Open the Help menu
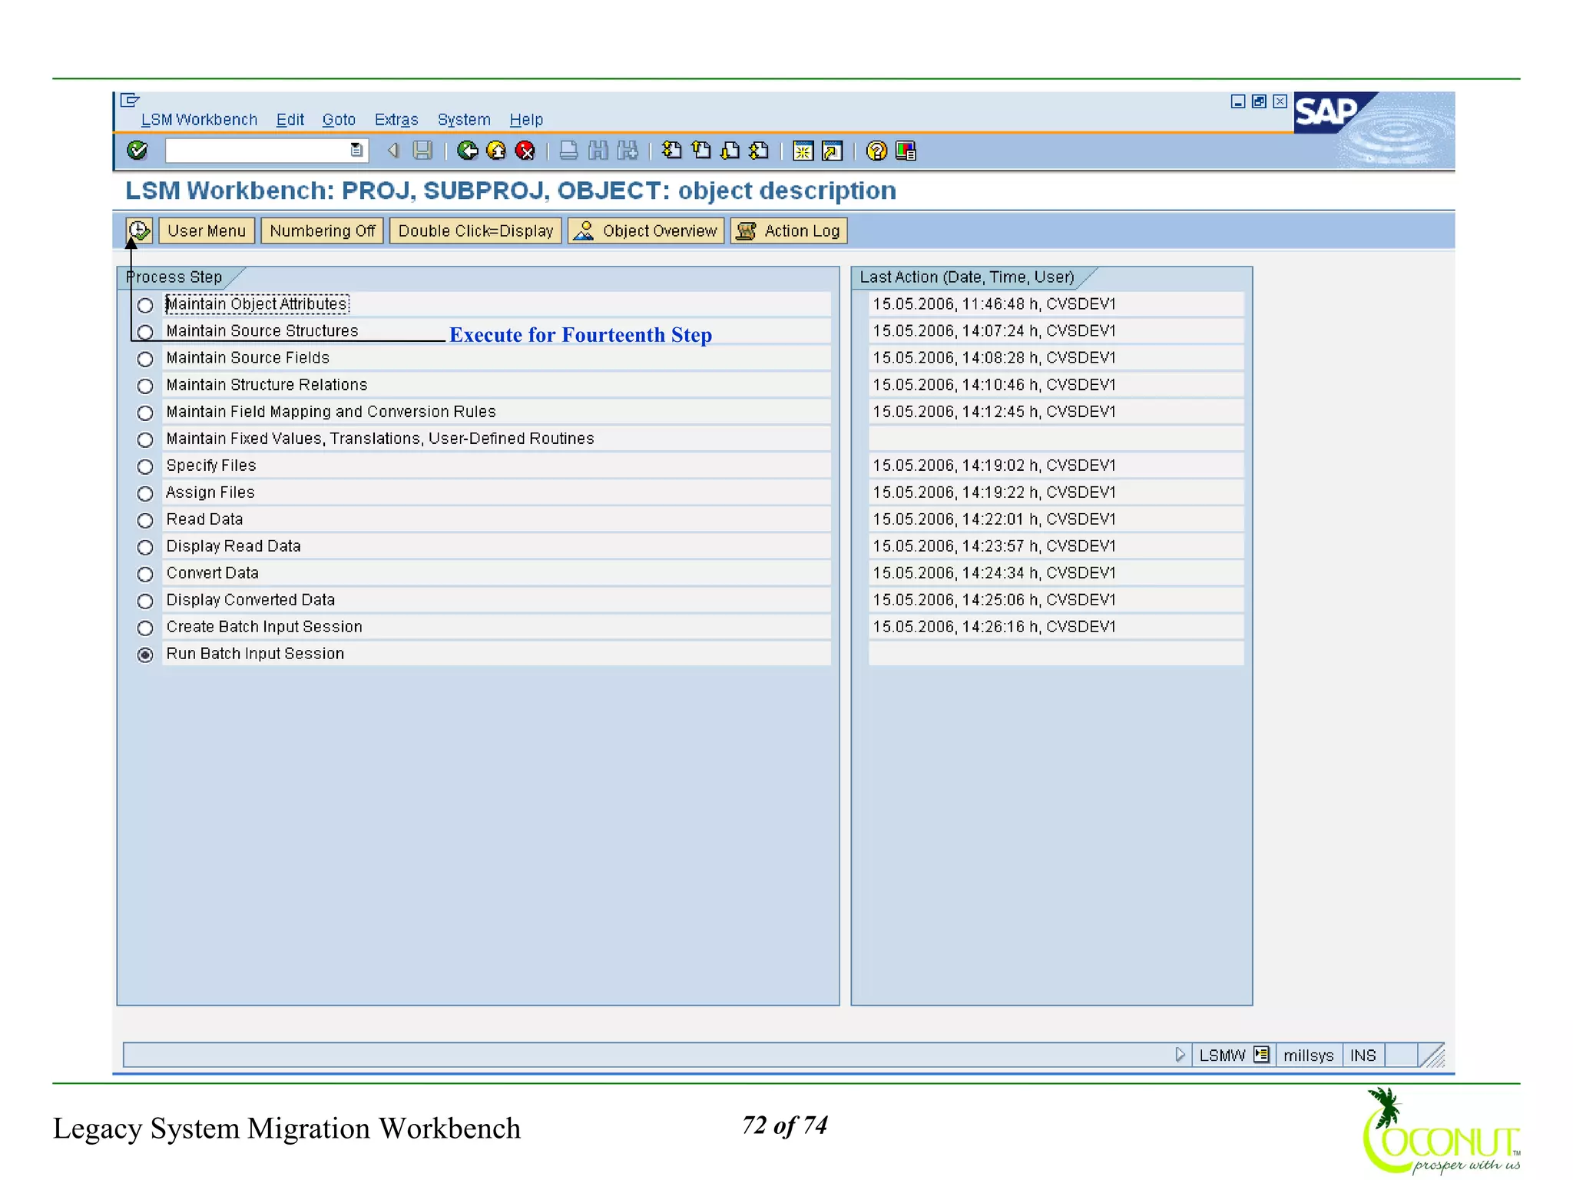 click(526, 120)
